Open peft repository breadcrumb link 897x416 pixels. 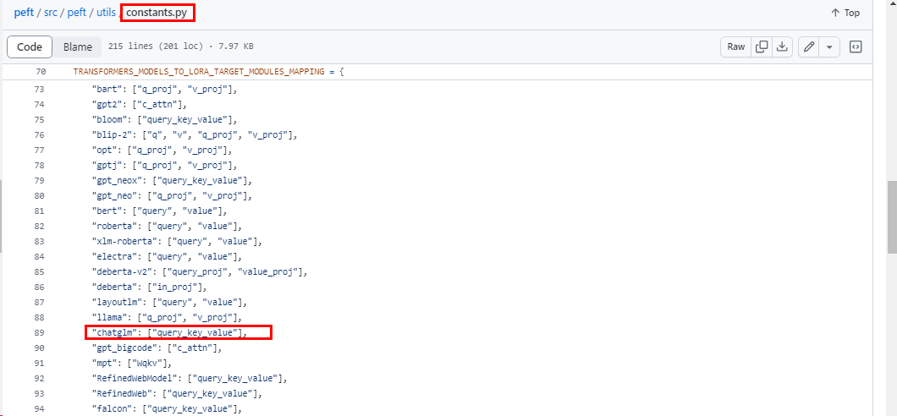(24, 13)
